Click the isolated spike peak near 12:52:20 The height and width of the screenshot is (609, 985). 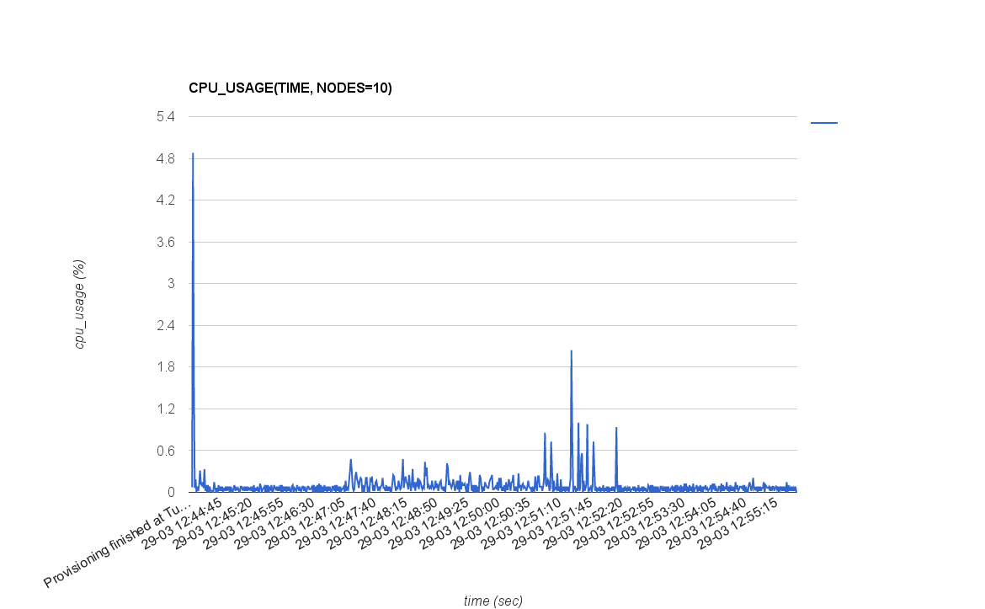tap(616, 428)
